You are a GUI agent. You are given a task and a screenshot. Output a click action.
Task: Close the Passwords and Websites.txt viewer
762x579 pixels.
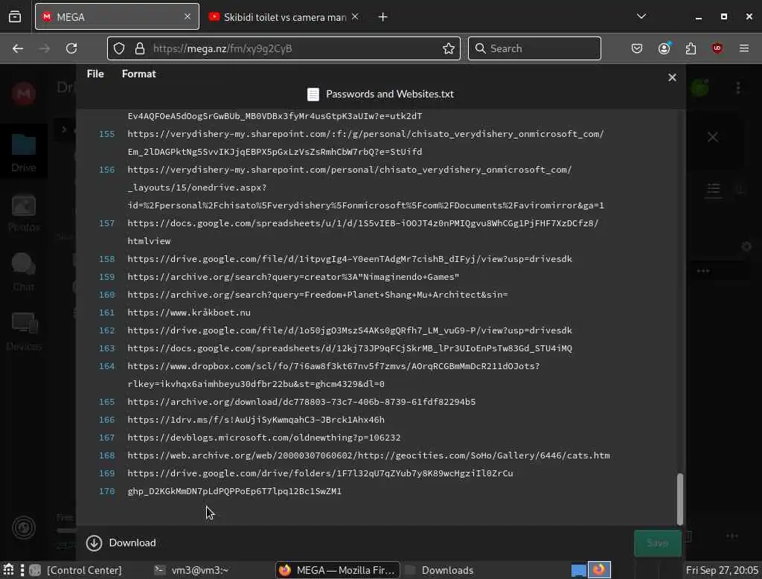click(672, 77)
